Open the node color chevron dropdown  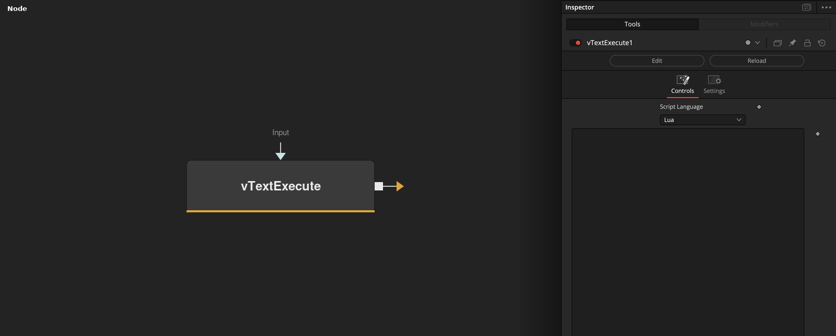pyautogui.click(x=758, y=43)
